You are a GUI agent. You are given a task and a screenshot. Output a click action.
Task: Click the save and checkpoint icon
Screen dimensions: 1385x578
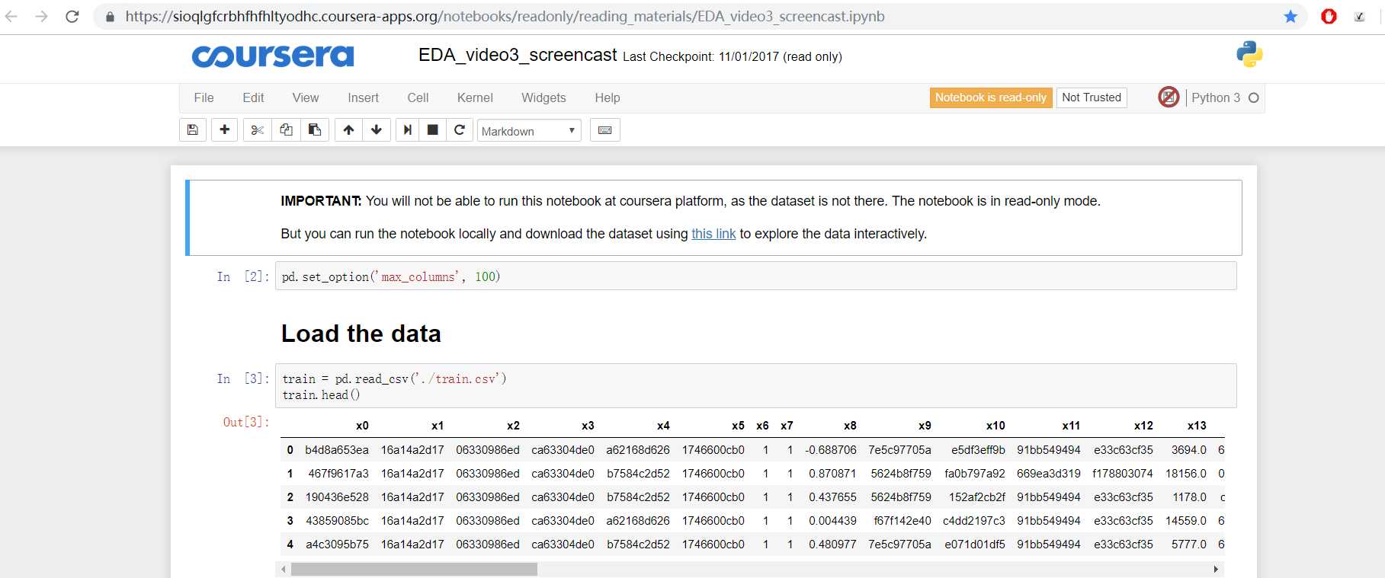pos(193,130)
